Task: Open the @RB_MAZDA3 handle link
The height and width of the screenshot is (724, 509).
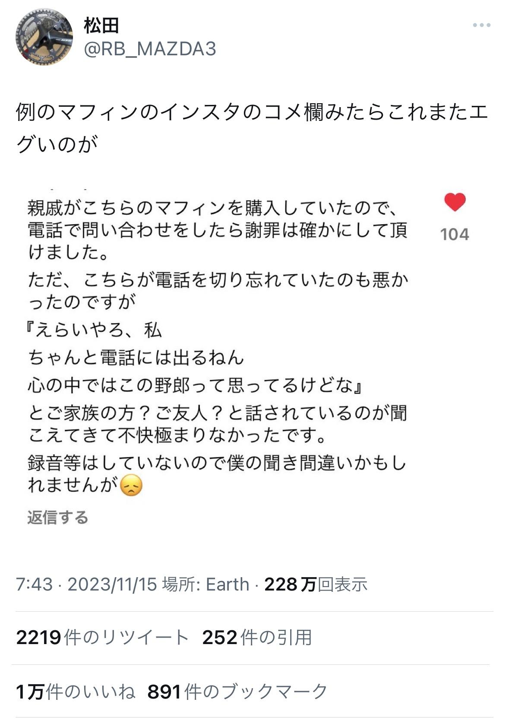Action: pyautogui.click(x=150, y=49)
